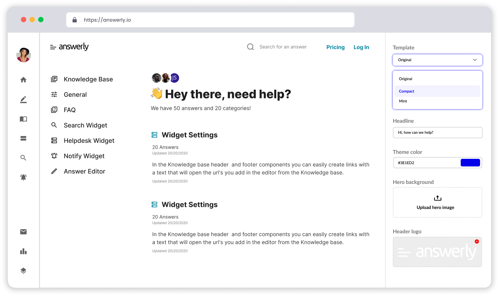The height and width of the screenshot is (296, 499).
Task: Click the Pricing link
Action: (x=335, y=47)
